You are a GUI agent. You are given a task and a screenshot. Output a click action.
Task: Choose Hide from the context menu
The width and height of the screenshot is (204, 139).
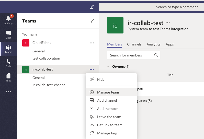(x=101, y=79)
